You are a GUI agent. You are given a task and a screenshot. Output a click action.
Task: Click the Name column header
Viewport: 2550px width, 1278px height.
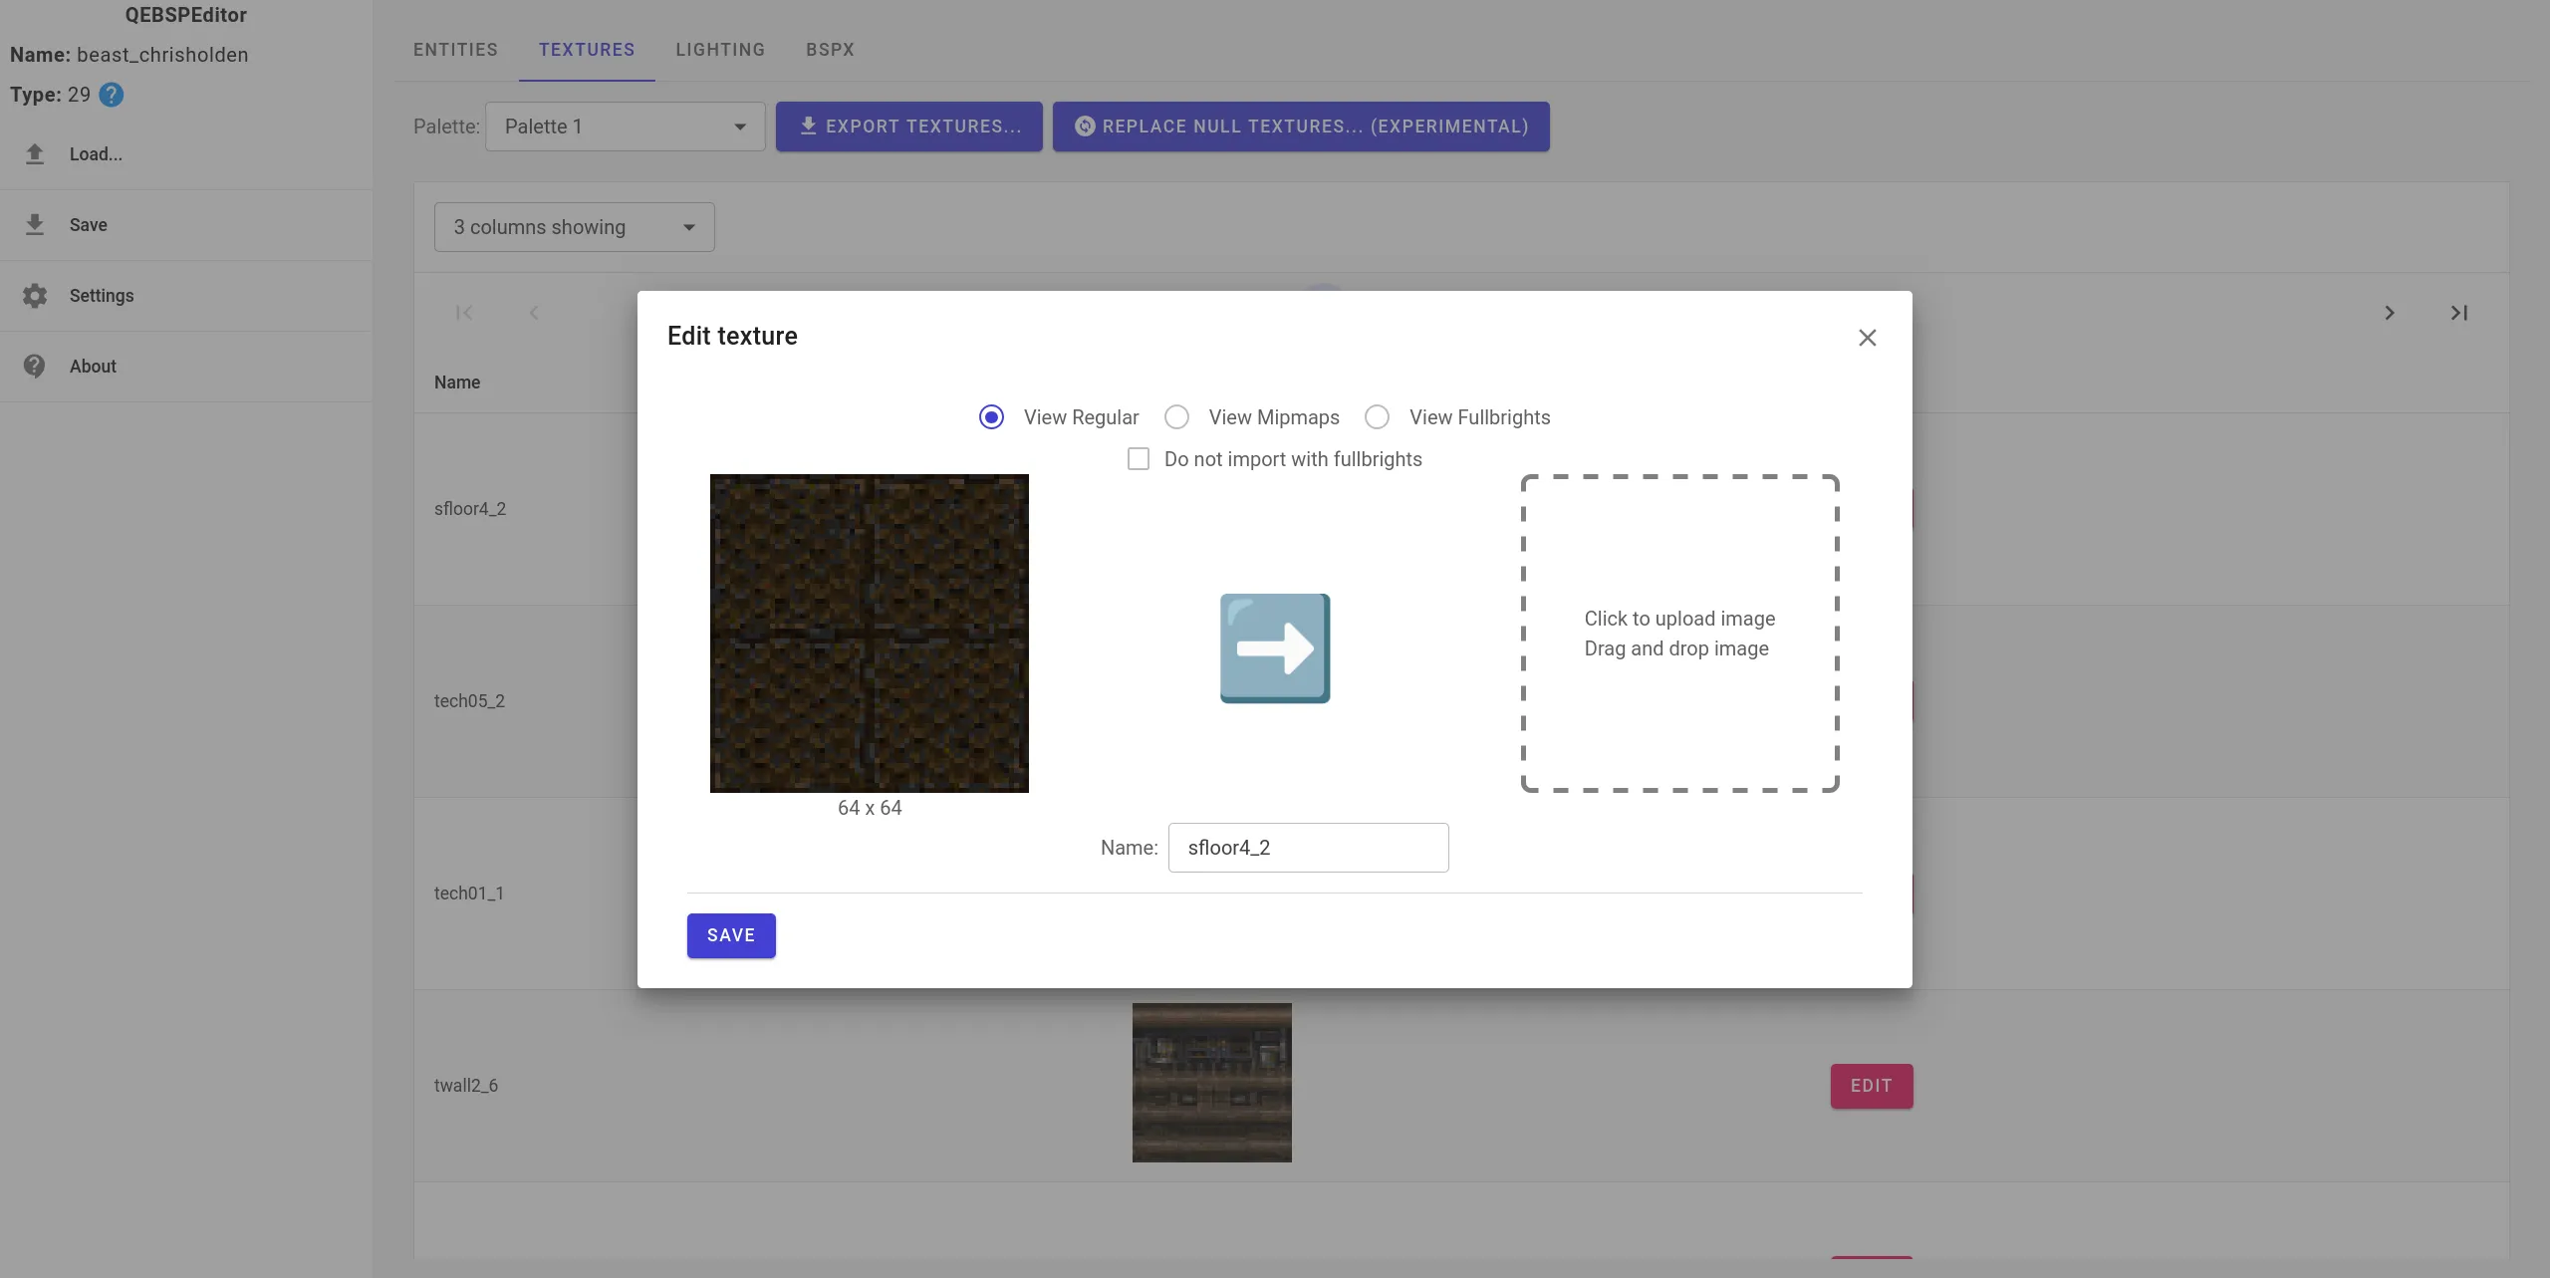pyautogui.click(x=457, y=383)
